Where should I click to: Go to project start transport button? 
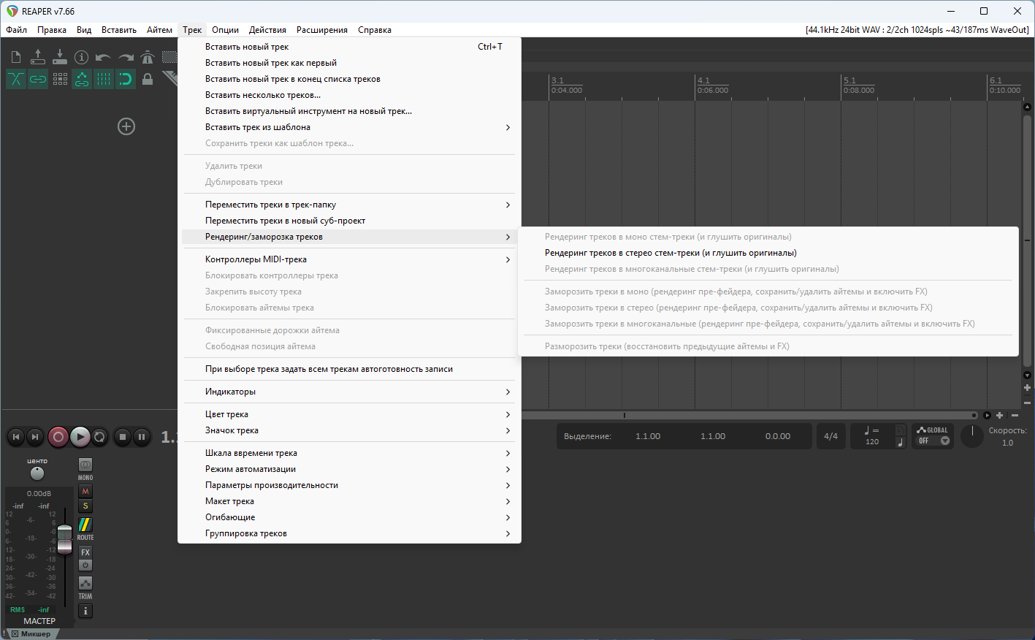16,437
